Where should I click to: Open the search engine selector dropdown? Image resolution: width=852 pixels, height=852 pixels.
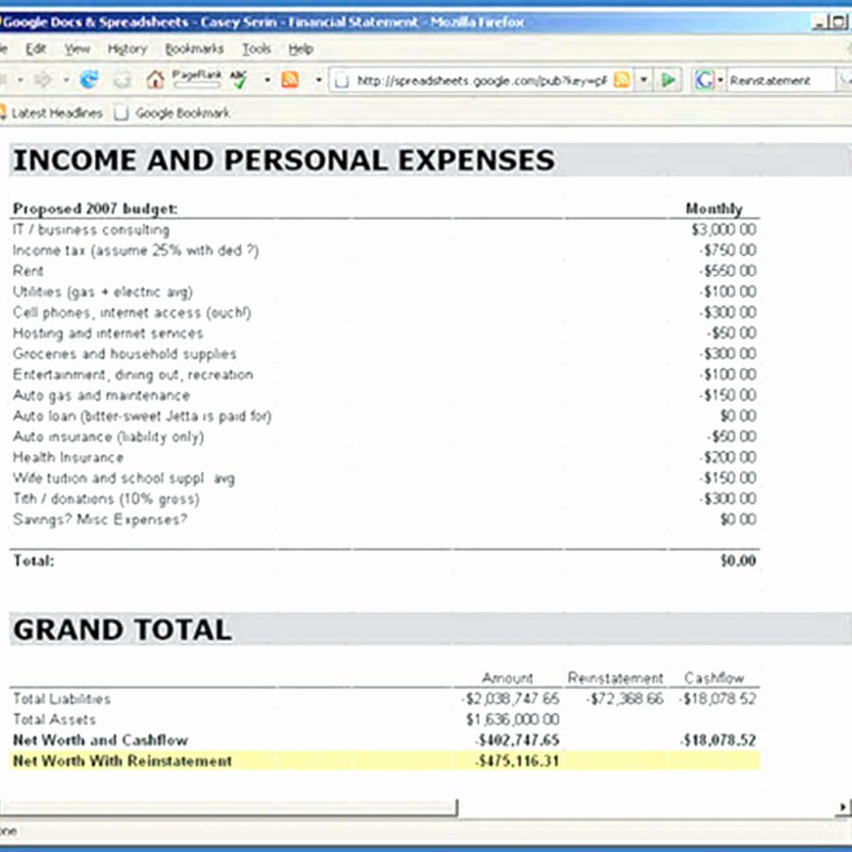pos(718,79)
